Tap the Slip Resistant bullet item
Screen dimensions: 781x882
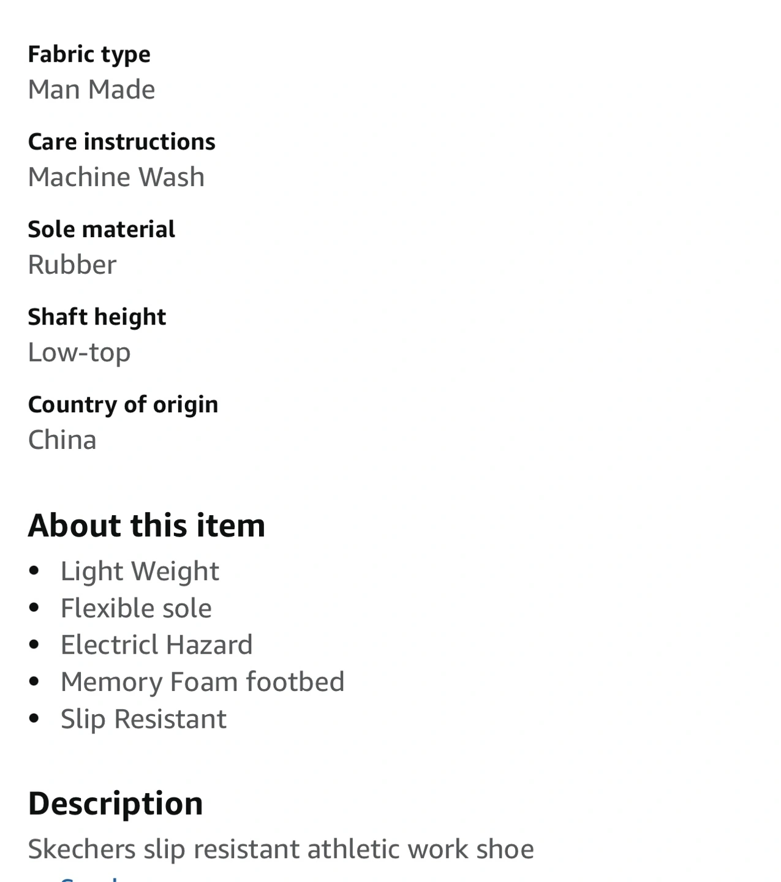click(143, 719)
